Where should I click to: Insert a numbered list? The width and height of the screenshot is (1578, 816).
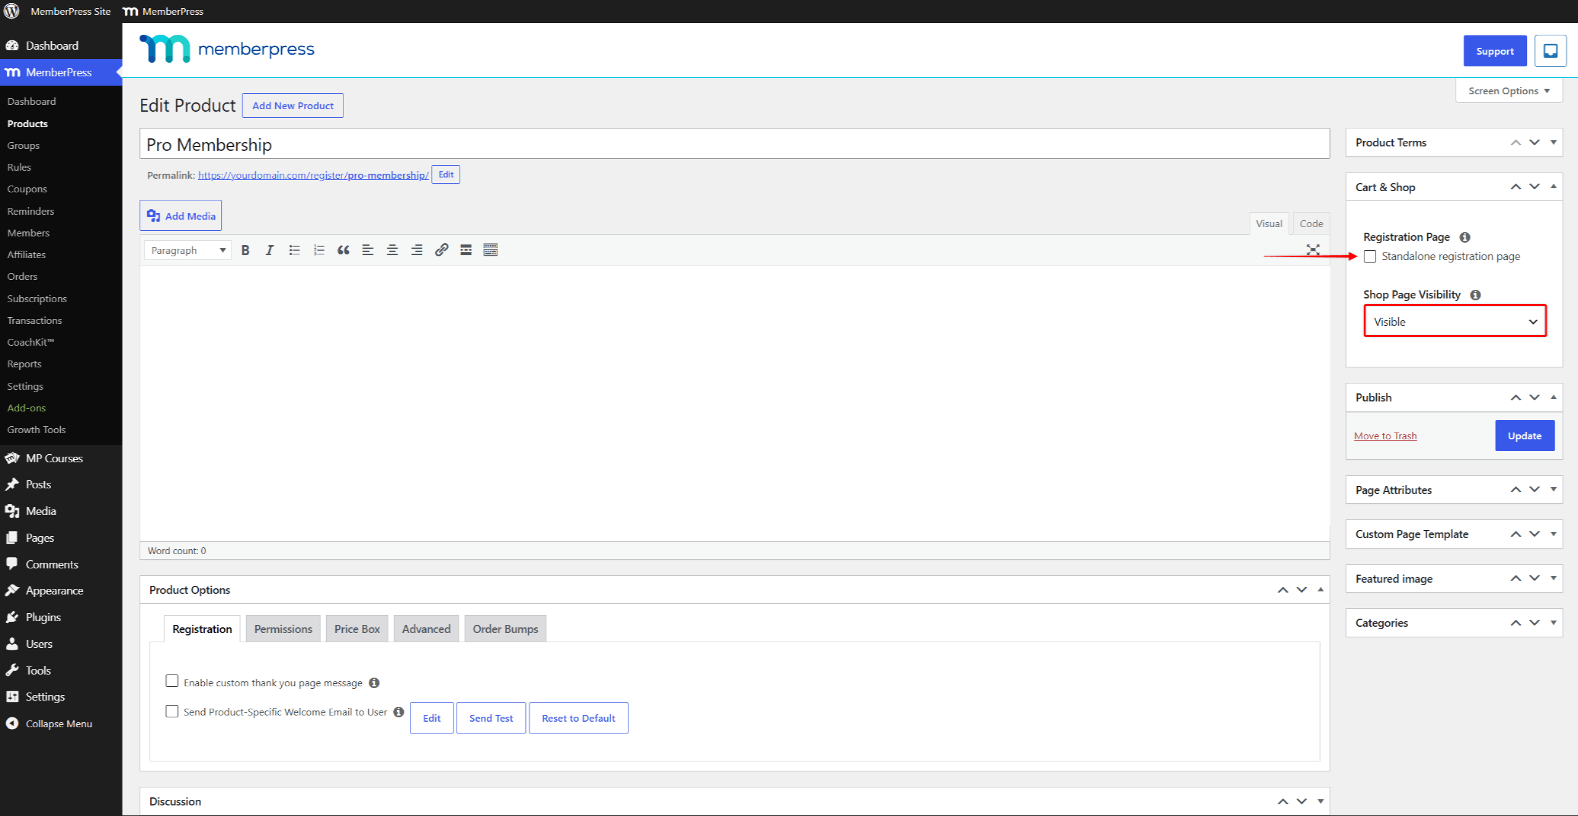point(319,250)
